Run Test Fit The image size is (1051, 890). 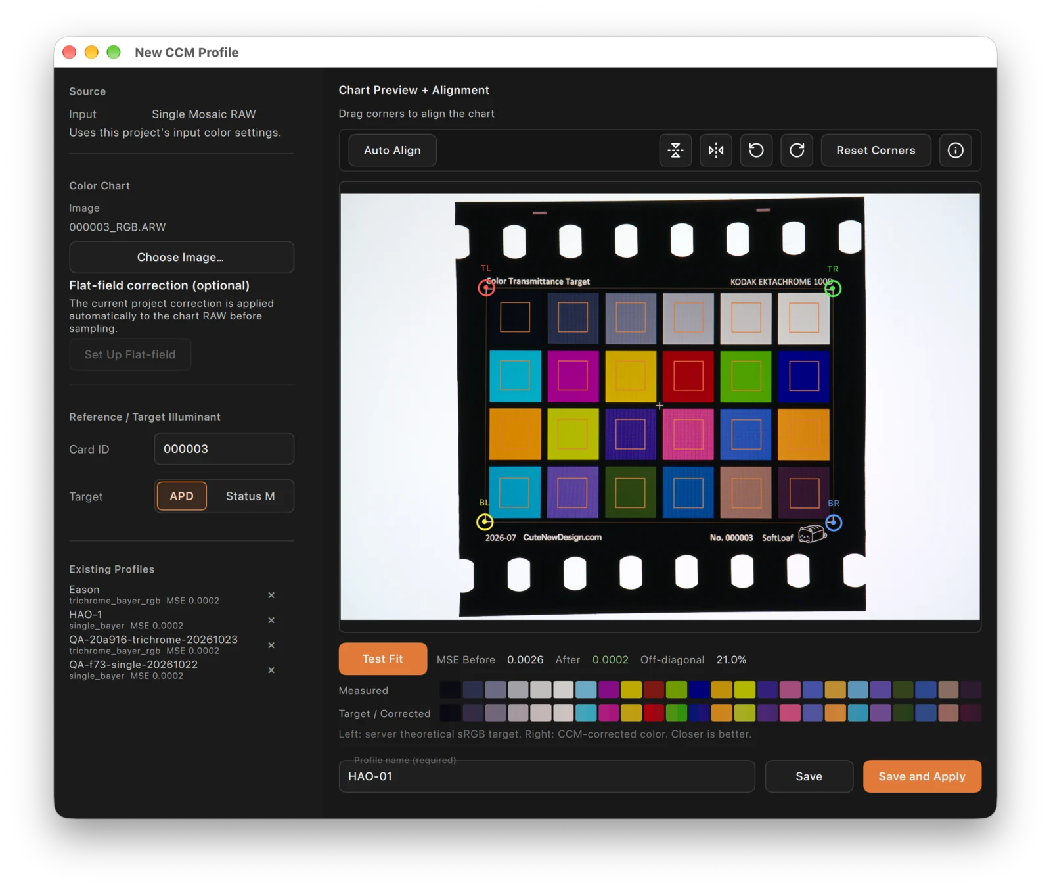383,659
